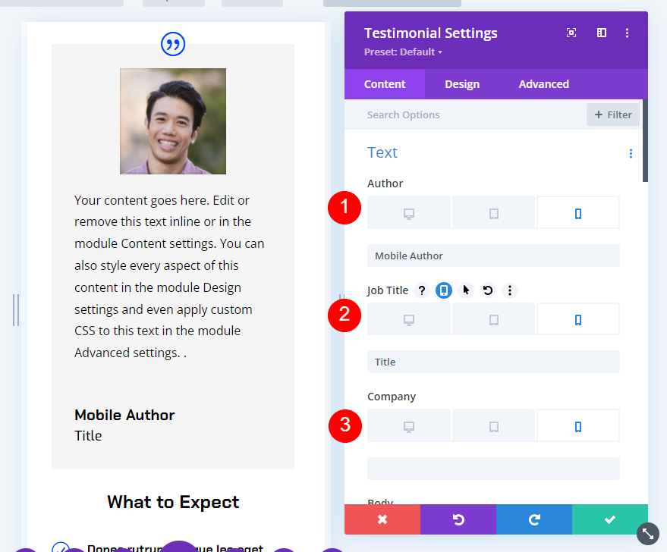Save changes with green checkmark button
This screenshot has width=667, height=552.
609,519
